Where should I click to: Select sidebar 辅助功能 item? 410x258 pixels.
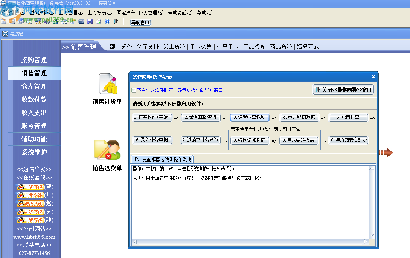point(34,139)
